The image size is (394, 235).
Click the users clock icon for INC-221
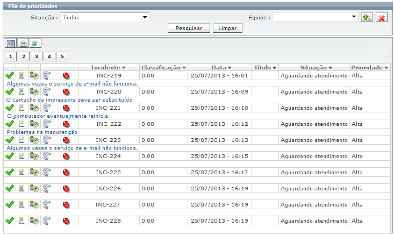(34, 108)
